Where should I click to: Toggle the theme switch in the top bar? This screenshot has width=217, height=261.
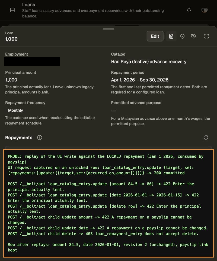tap(205, 10)
